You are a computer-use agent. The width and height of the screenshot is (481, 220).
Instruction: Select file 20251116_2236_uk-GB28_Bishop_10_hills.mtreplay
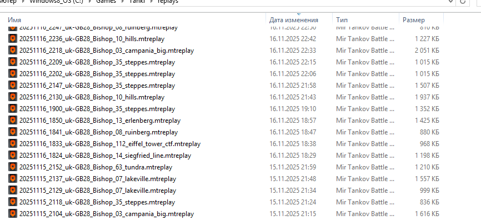point(92,39)
